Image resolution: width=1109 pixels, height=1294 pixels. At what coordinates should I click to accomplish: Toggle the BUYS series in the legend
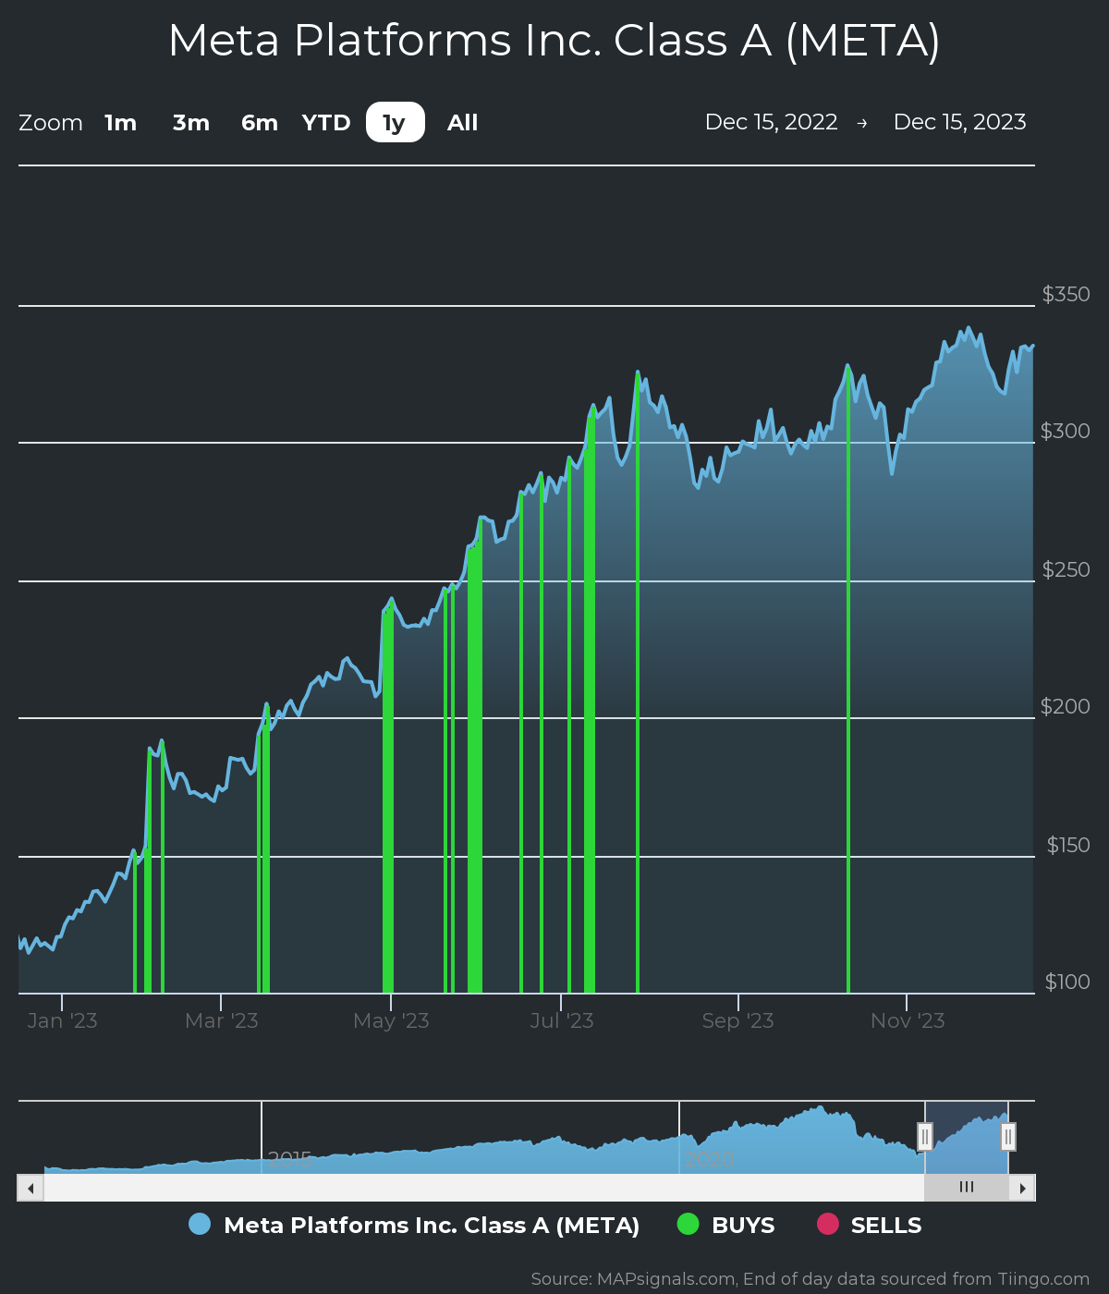[726, 1225]
